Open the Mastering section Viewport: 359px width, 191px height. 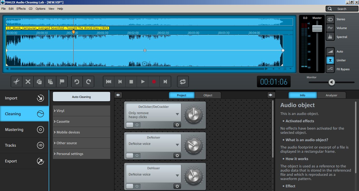click(24, 130)
